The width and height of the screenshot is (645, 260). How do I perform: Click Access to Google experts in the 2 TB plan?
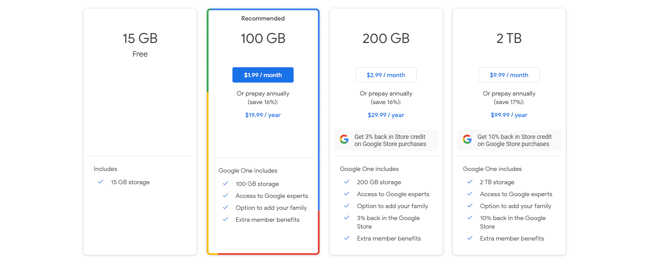click(516, 194)
